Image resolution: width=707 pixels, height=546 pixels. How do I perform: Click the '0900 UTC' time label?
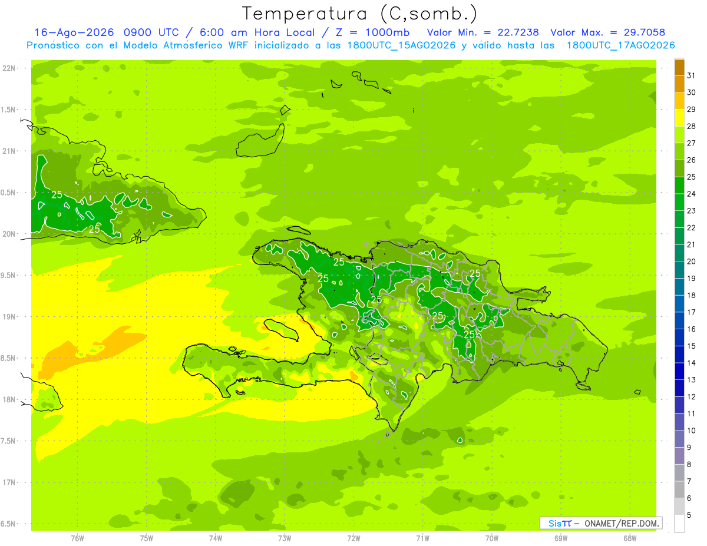point(152,32)
